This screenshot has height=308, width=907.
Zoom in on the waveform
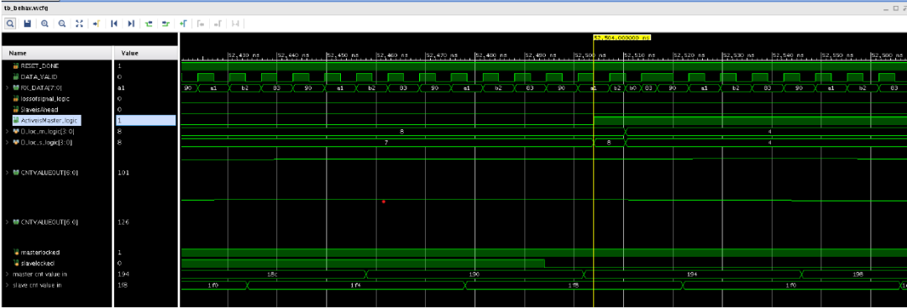pyautogui.click(x=45, y=23)
